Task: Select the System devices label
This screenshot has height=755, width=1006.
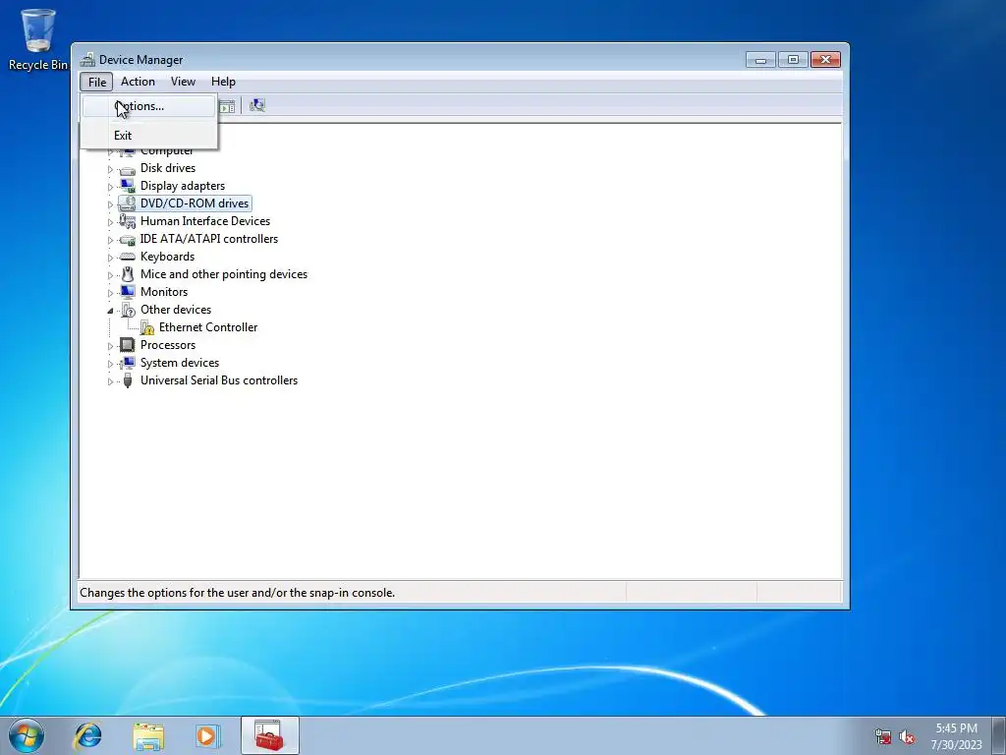Action: point(180,363)
